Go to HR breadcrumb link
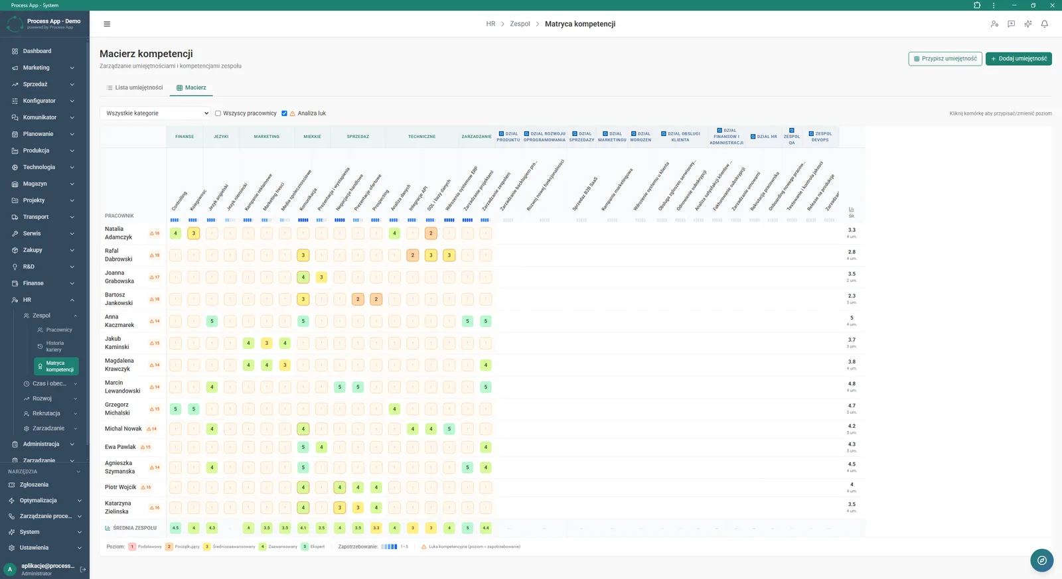Image resolution: width=1062 pixels, height=579 pixels. (x=491, y=24)
